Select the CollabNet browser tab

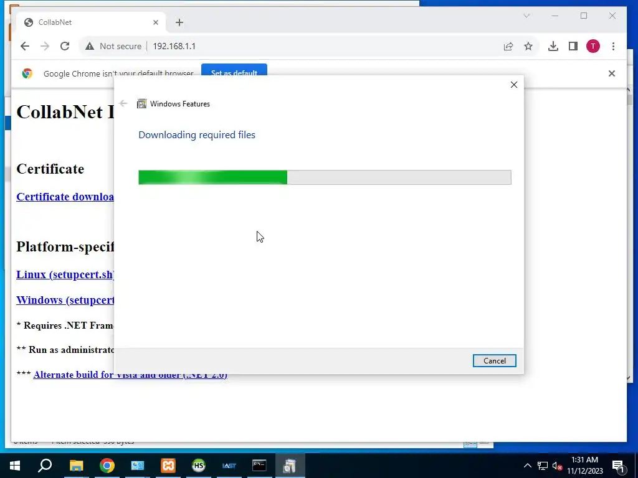coord(91,22)
